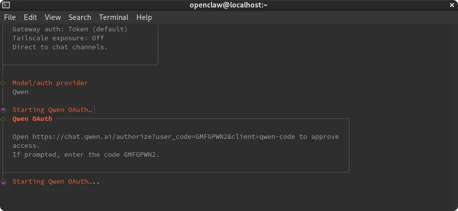Open the File menu
Image resolution: width=458 pixels, height=211 pixels.
pos(9,17)
